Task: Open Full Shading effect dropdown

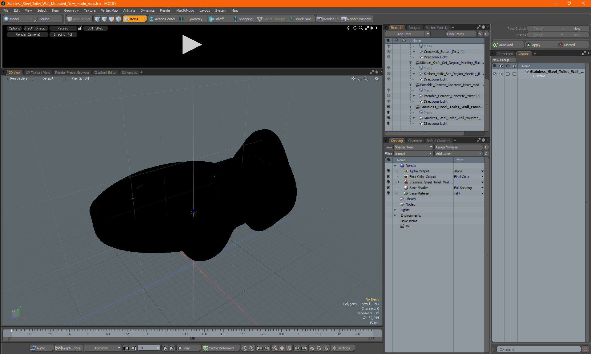Action: click(x=482, y=188)
